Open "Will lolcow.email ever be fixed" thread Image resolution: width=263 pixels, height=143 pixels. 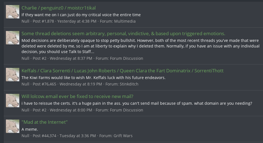77,97
